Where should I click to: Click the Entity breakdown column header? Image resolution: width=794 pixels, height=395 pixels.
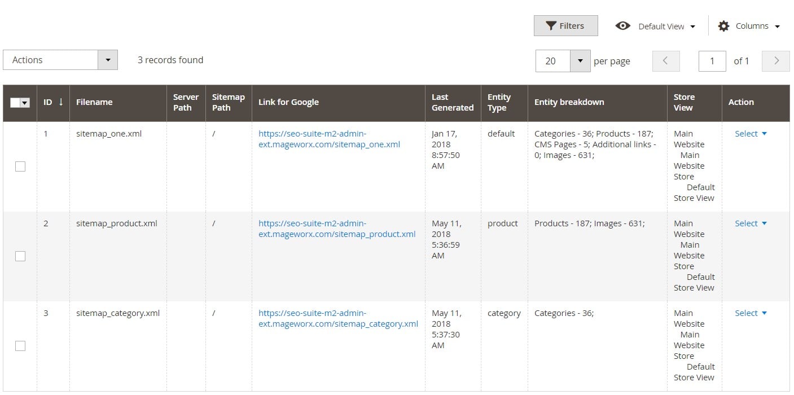(597, 102)
